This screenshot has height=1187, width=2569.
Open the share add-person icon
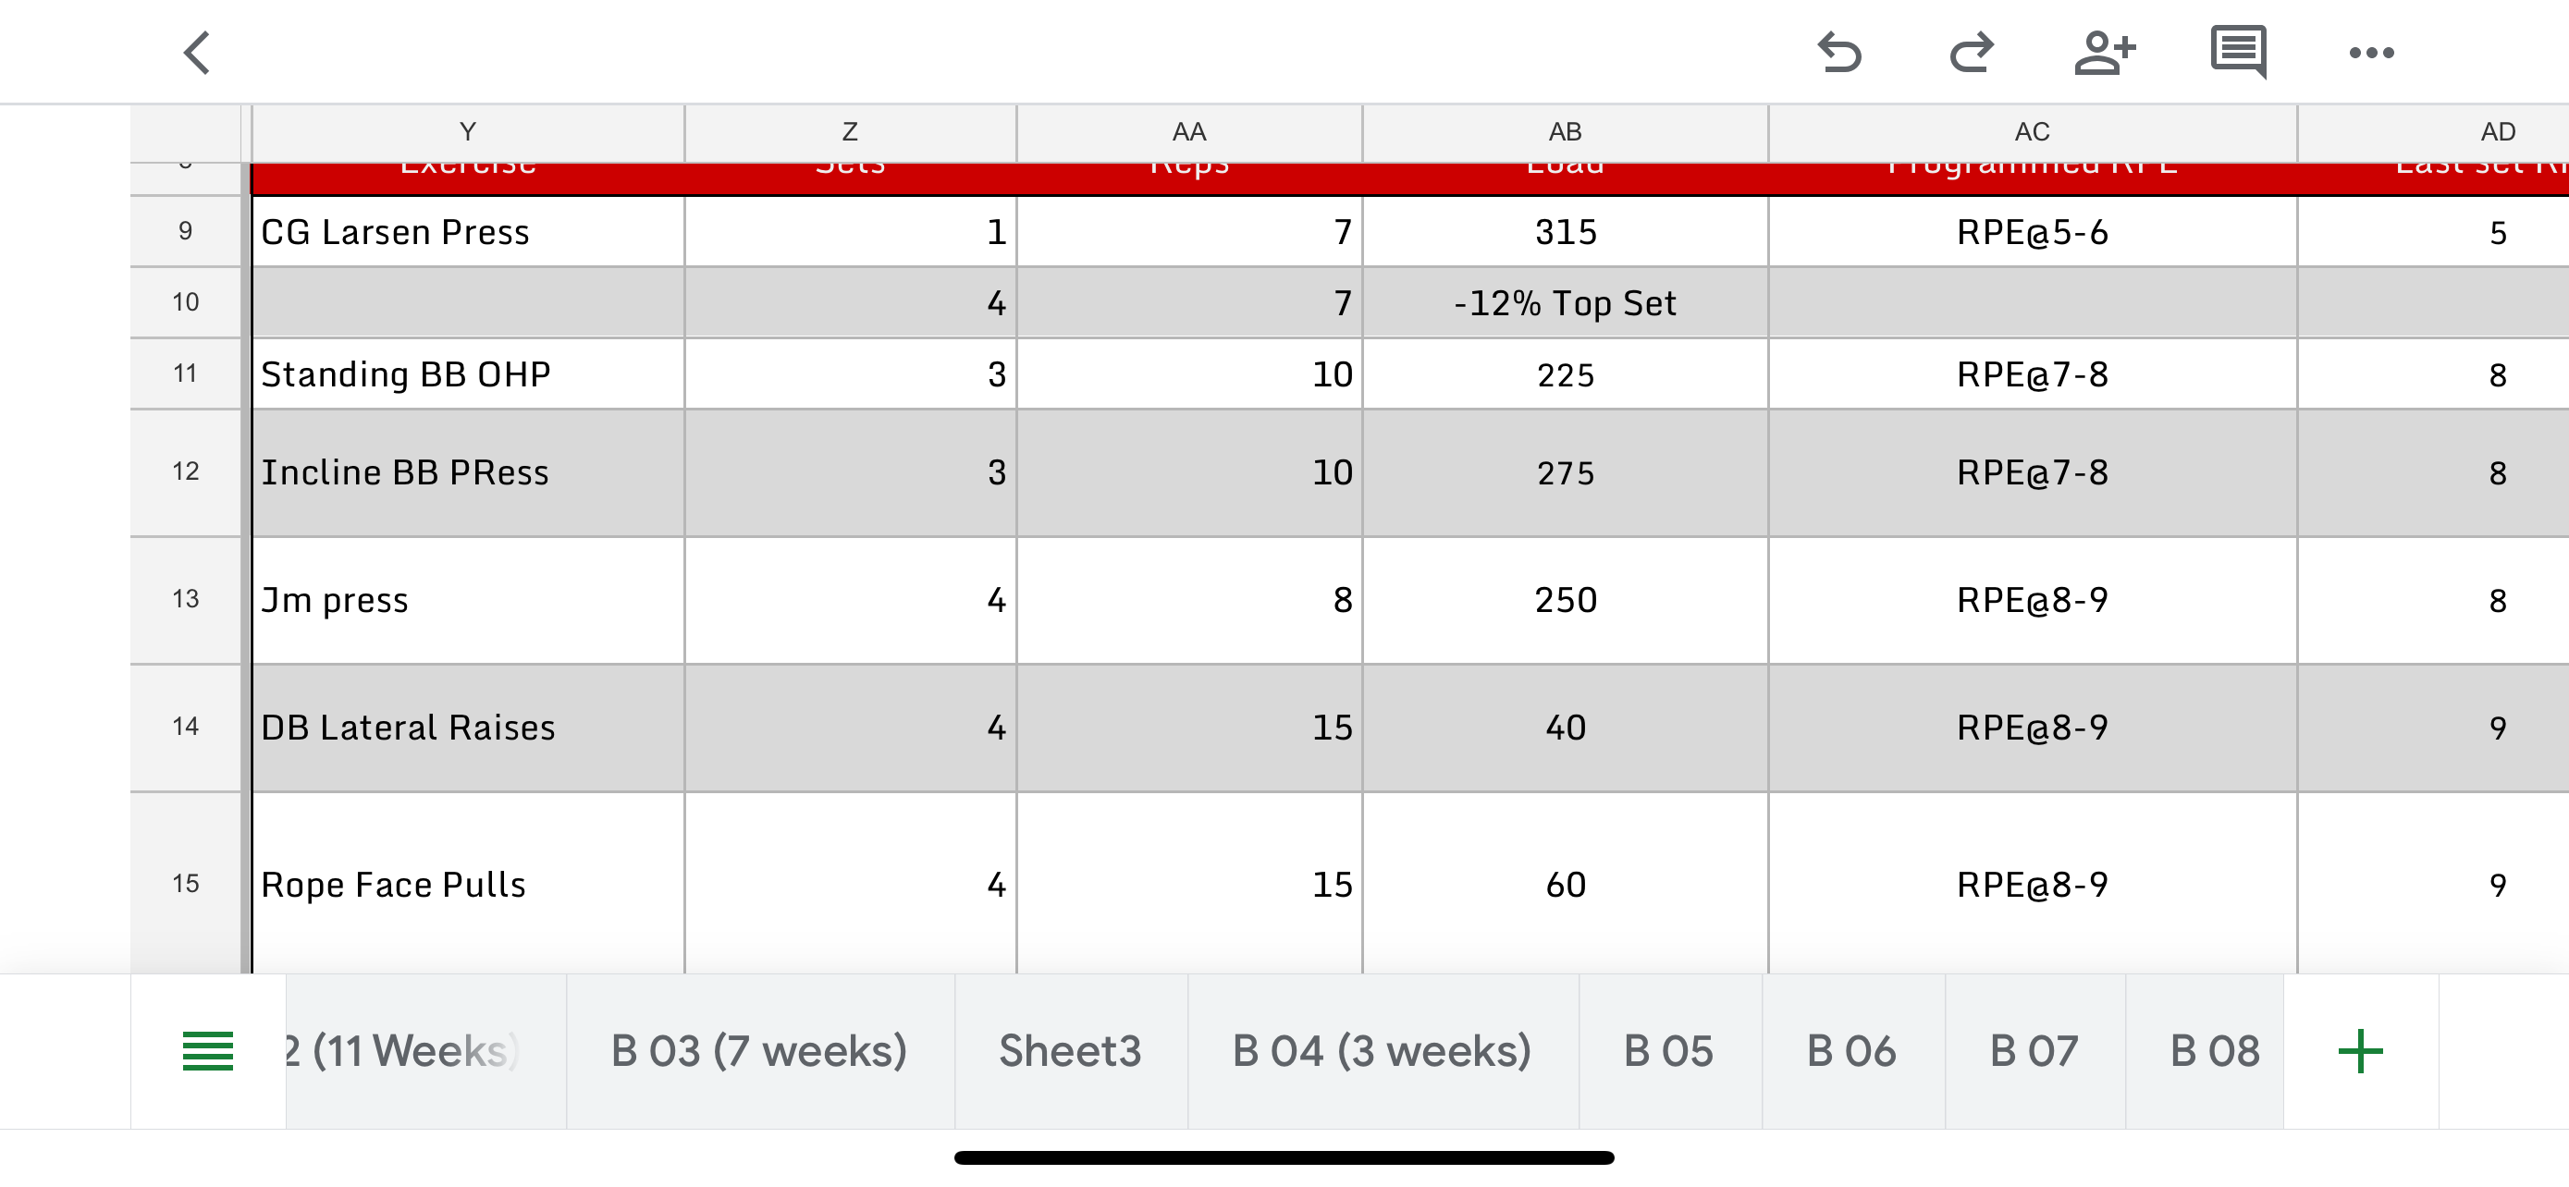(2104, 53)
